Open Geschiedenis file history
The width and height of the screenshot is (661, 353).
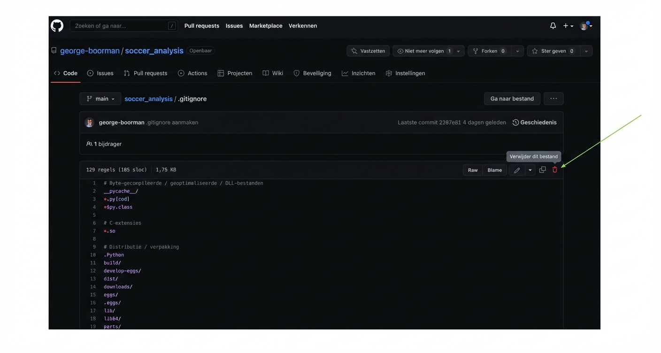(534, 123)
